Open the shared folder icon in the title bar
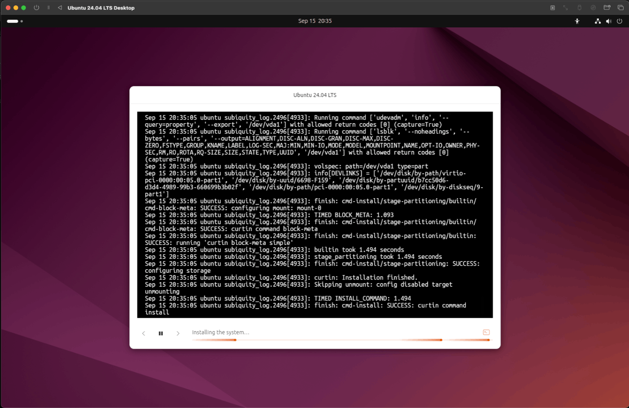This screenshot has height=408, width=629. (x=607, y=8)
